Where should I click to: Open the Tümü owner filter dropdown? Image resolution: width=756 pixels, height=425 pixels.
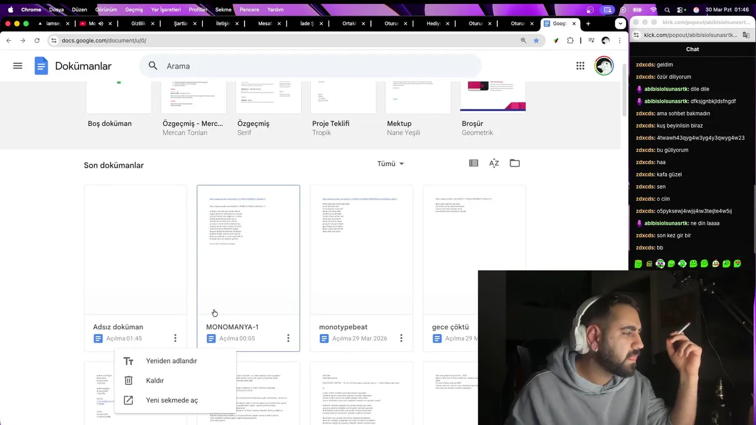[x=390, y=164]
